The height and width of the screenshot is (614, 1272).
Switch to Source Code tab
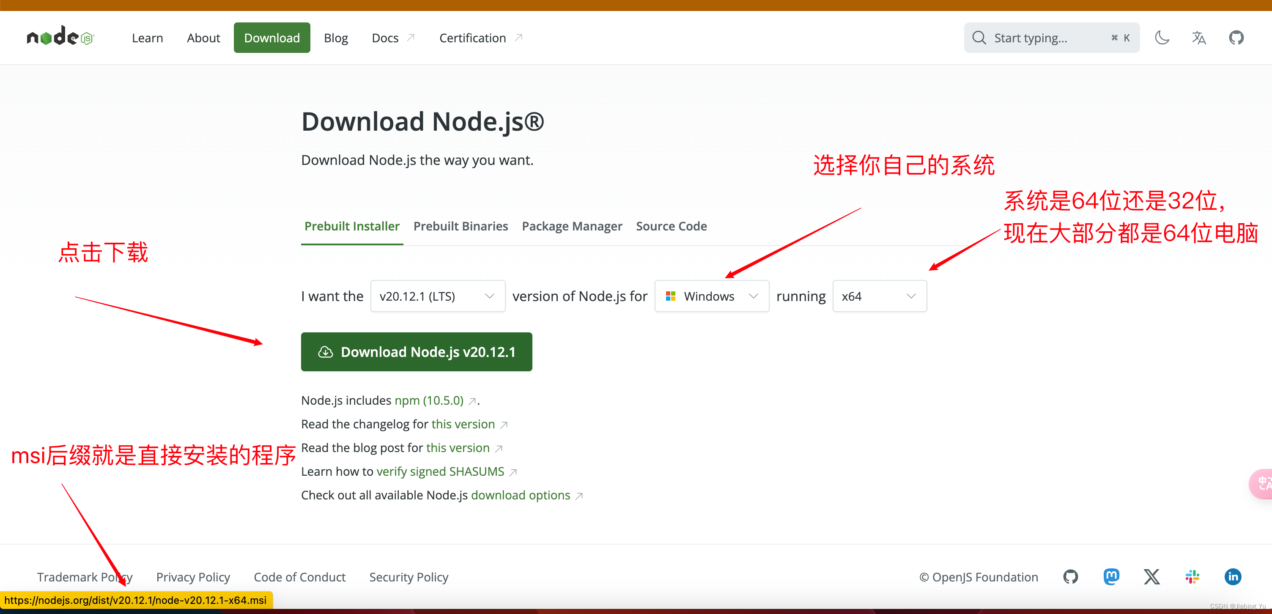point(671,226)
